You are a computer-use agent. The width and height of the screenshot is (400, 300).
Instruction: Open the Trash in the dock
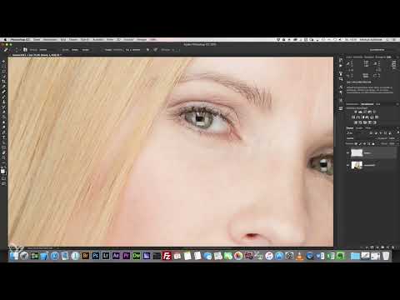(386, 256)
